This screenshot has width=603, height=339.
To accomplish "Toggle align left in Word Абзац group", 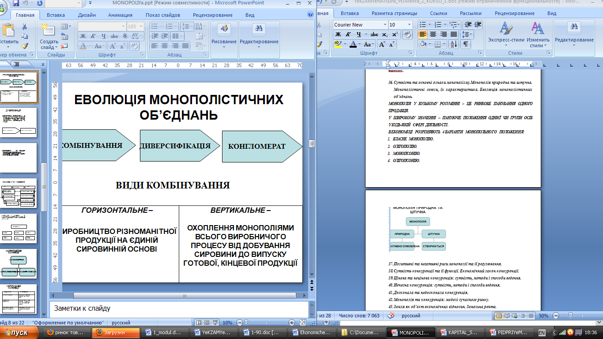I will (423, 34).
